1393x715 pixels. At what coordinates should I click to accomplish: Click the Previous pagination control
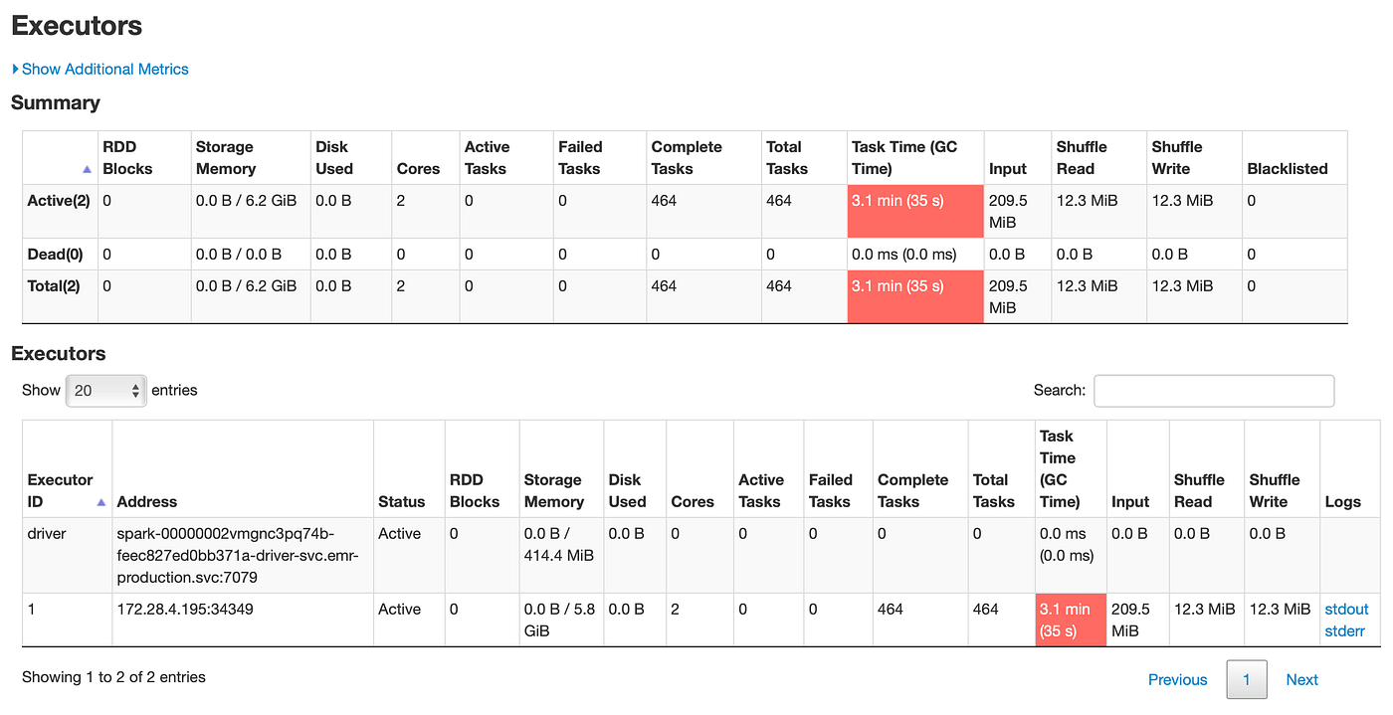tap(1177, 679)
